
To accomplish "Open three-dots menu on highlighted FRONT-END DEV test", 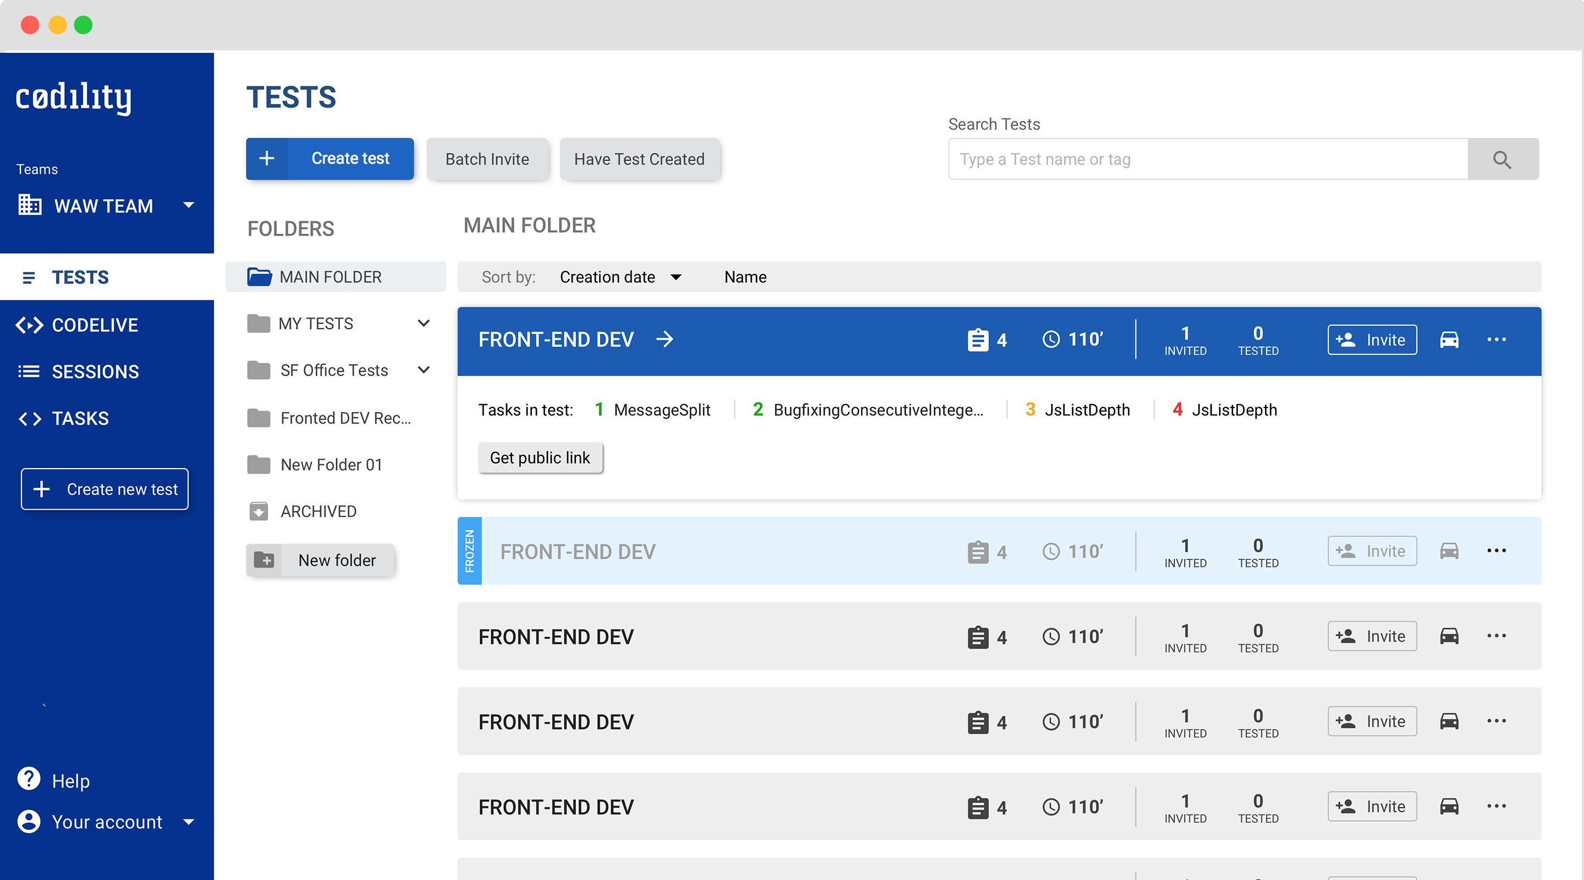I will tap(1496, 339).
